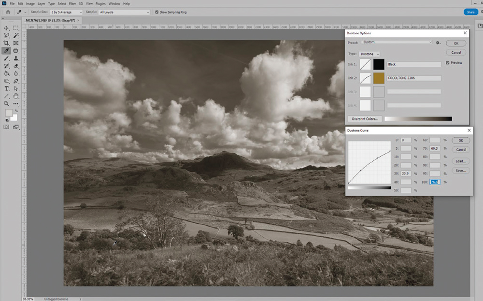This screenshot has height=301, width=483.
Task: Click the Share button
Action: [x=470, y=12]
